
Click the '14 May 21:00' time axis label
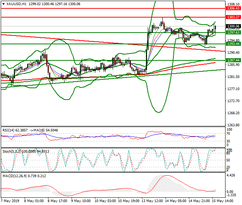pyautogui.click(x=199, y=201)
